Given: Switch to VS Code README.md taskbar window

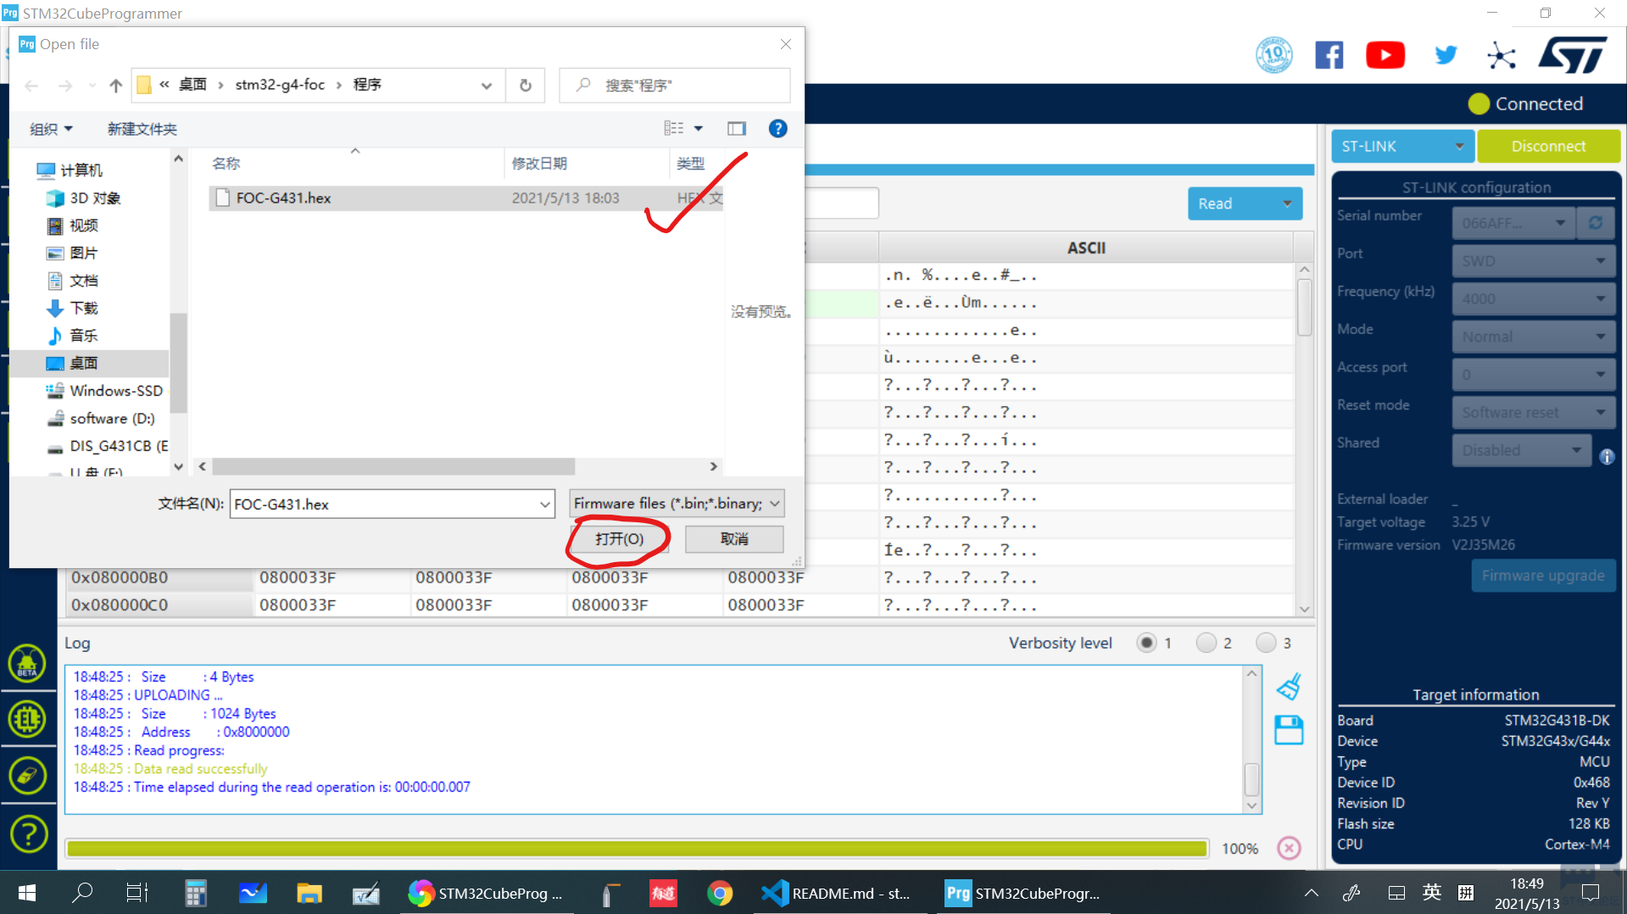Looking at the screenshot, I should pos(836,893).
